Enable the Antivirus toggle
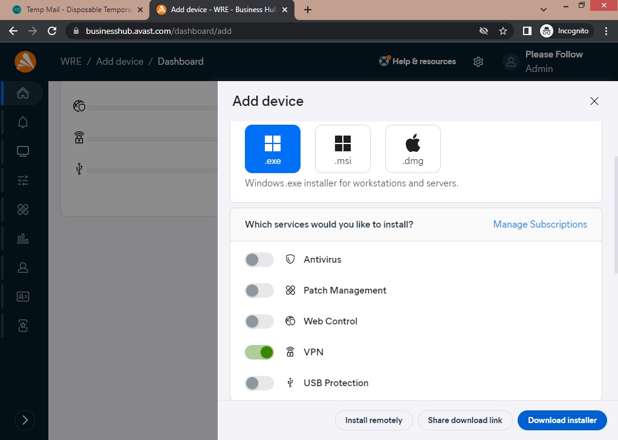618x440 pixels. coord(259,260)
